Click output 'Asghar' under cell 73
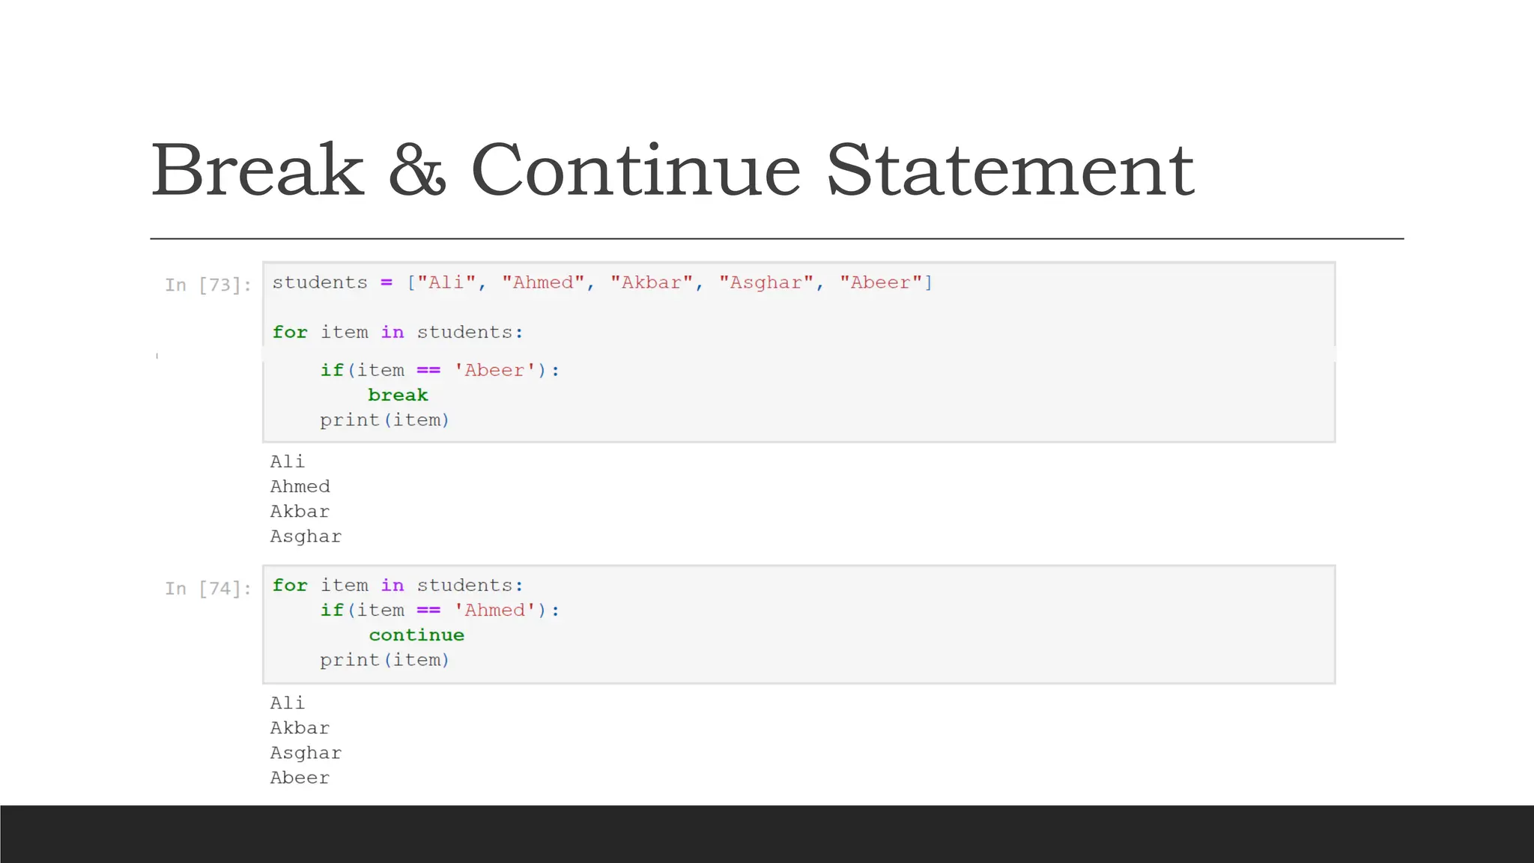1534x863 pixels. coord(306,536)
